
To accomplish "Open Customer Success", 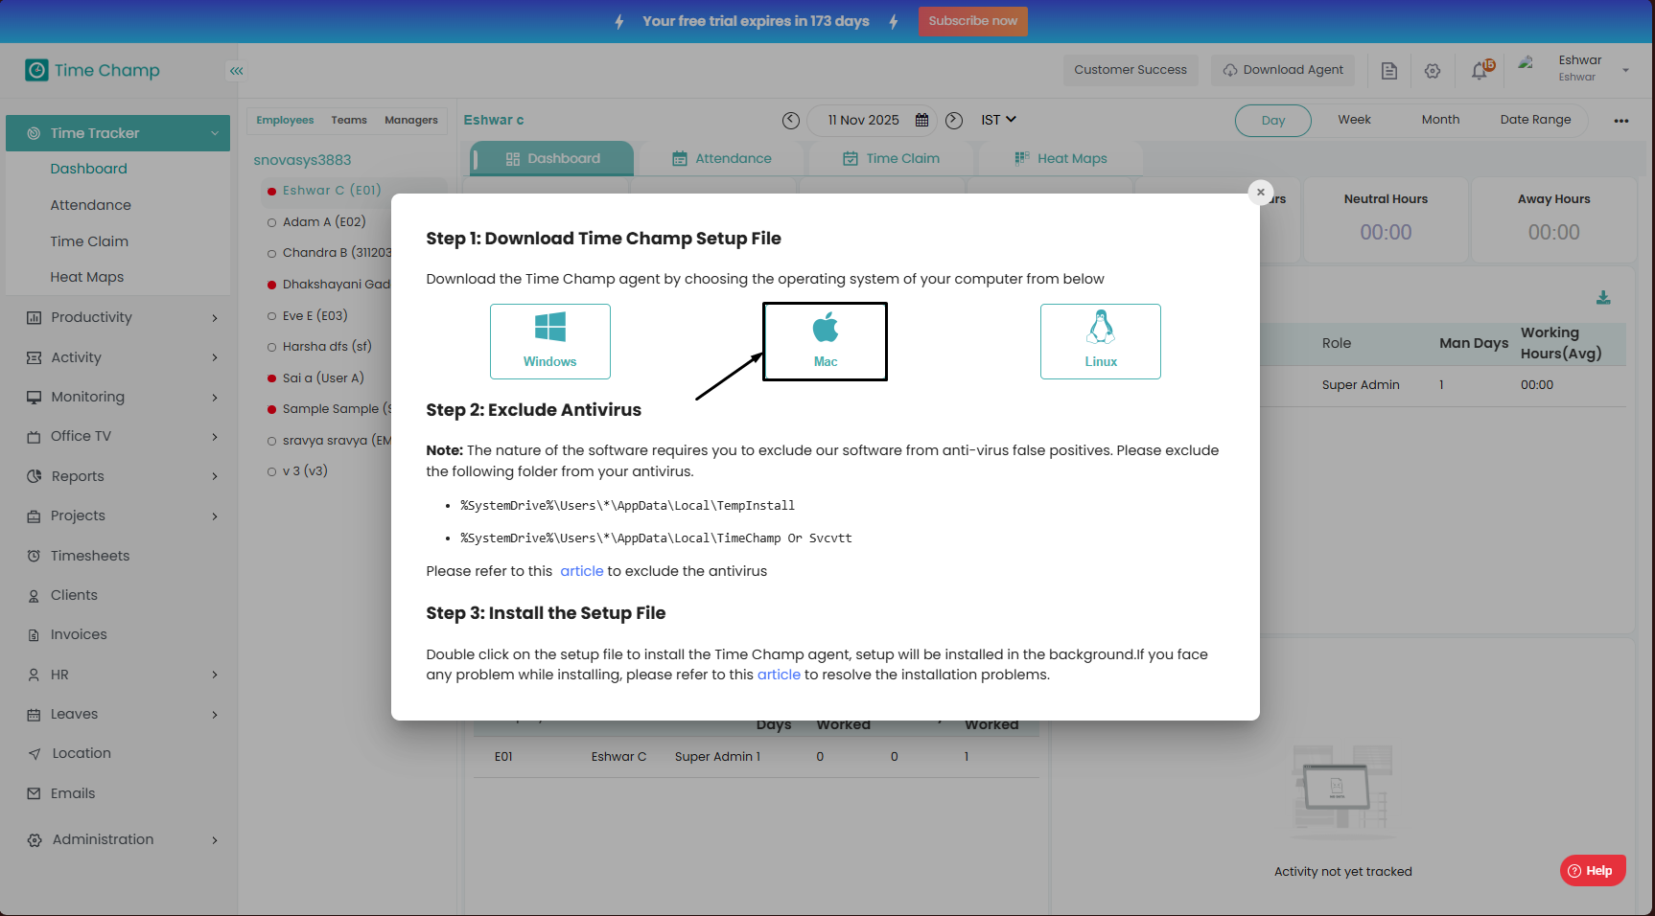I will click(x=1131, y=70).
